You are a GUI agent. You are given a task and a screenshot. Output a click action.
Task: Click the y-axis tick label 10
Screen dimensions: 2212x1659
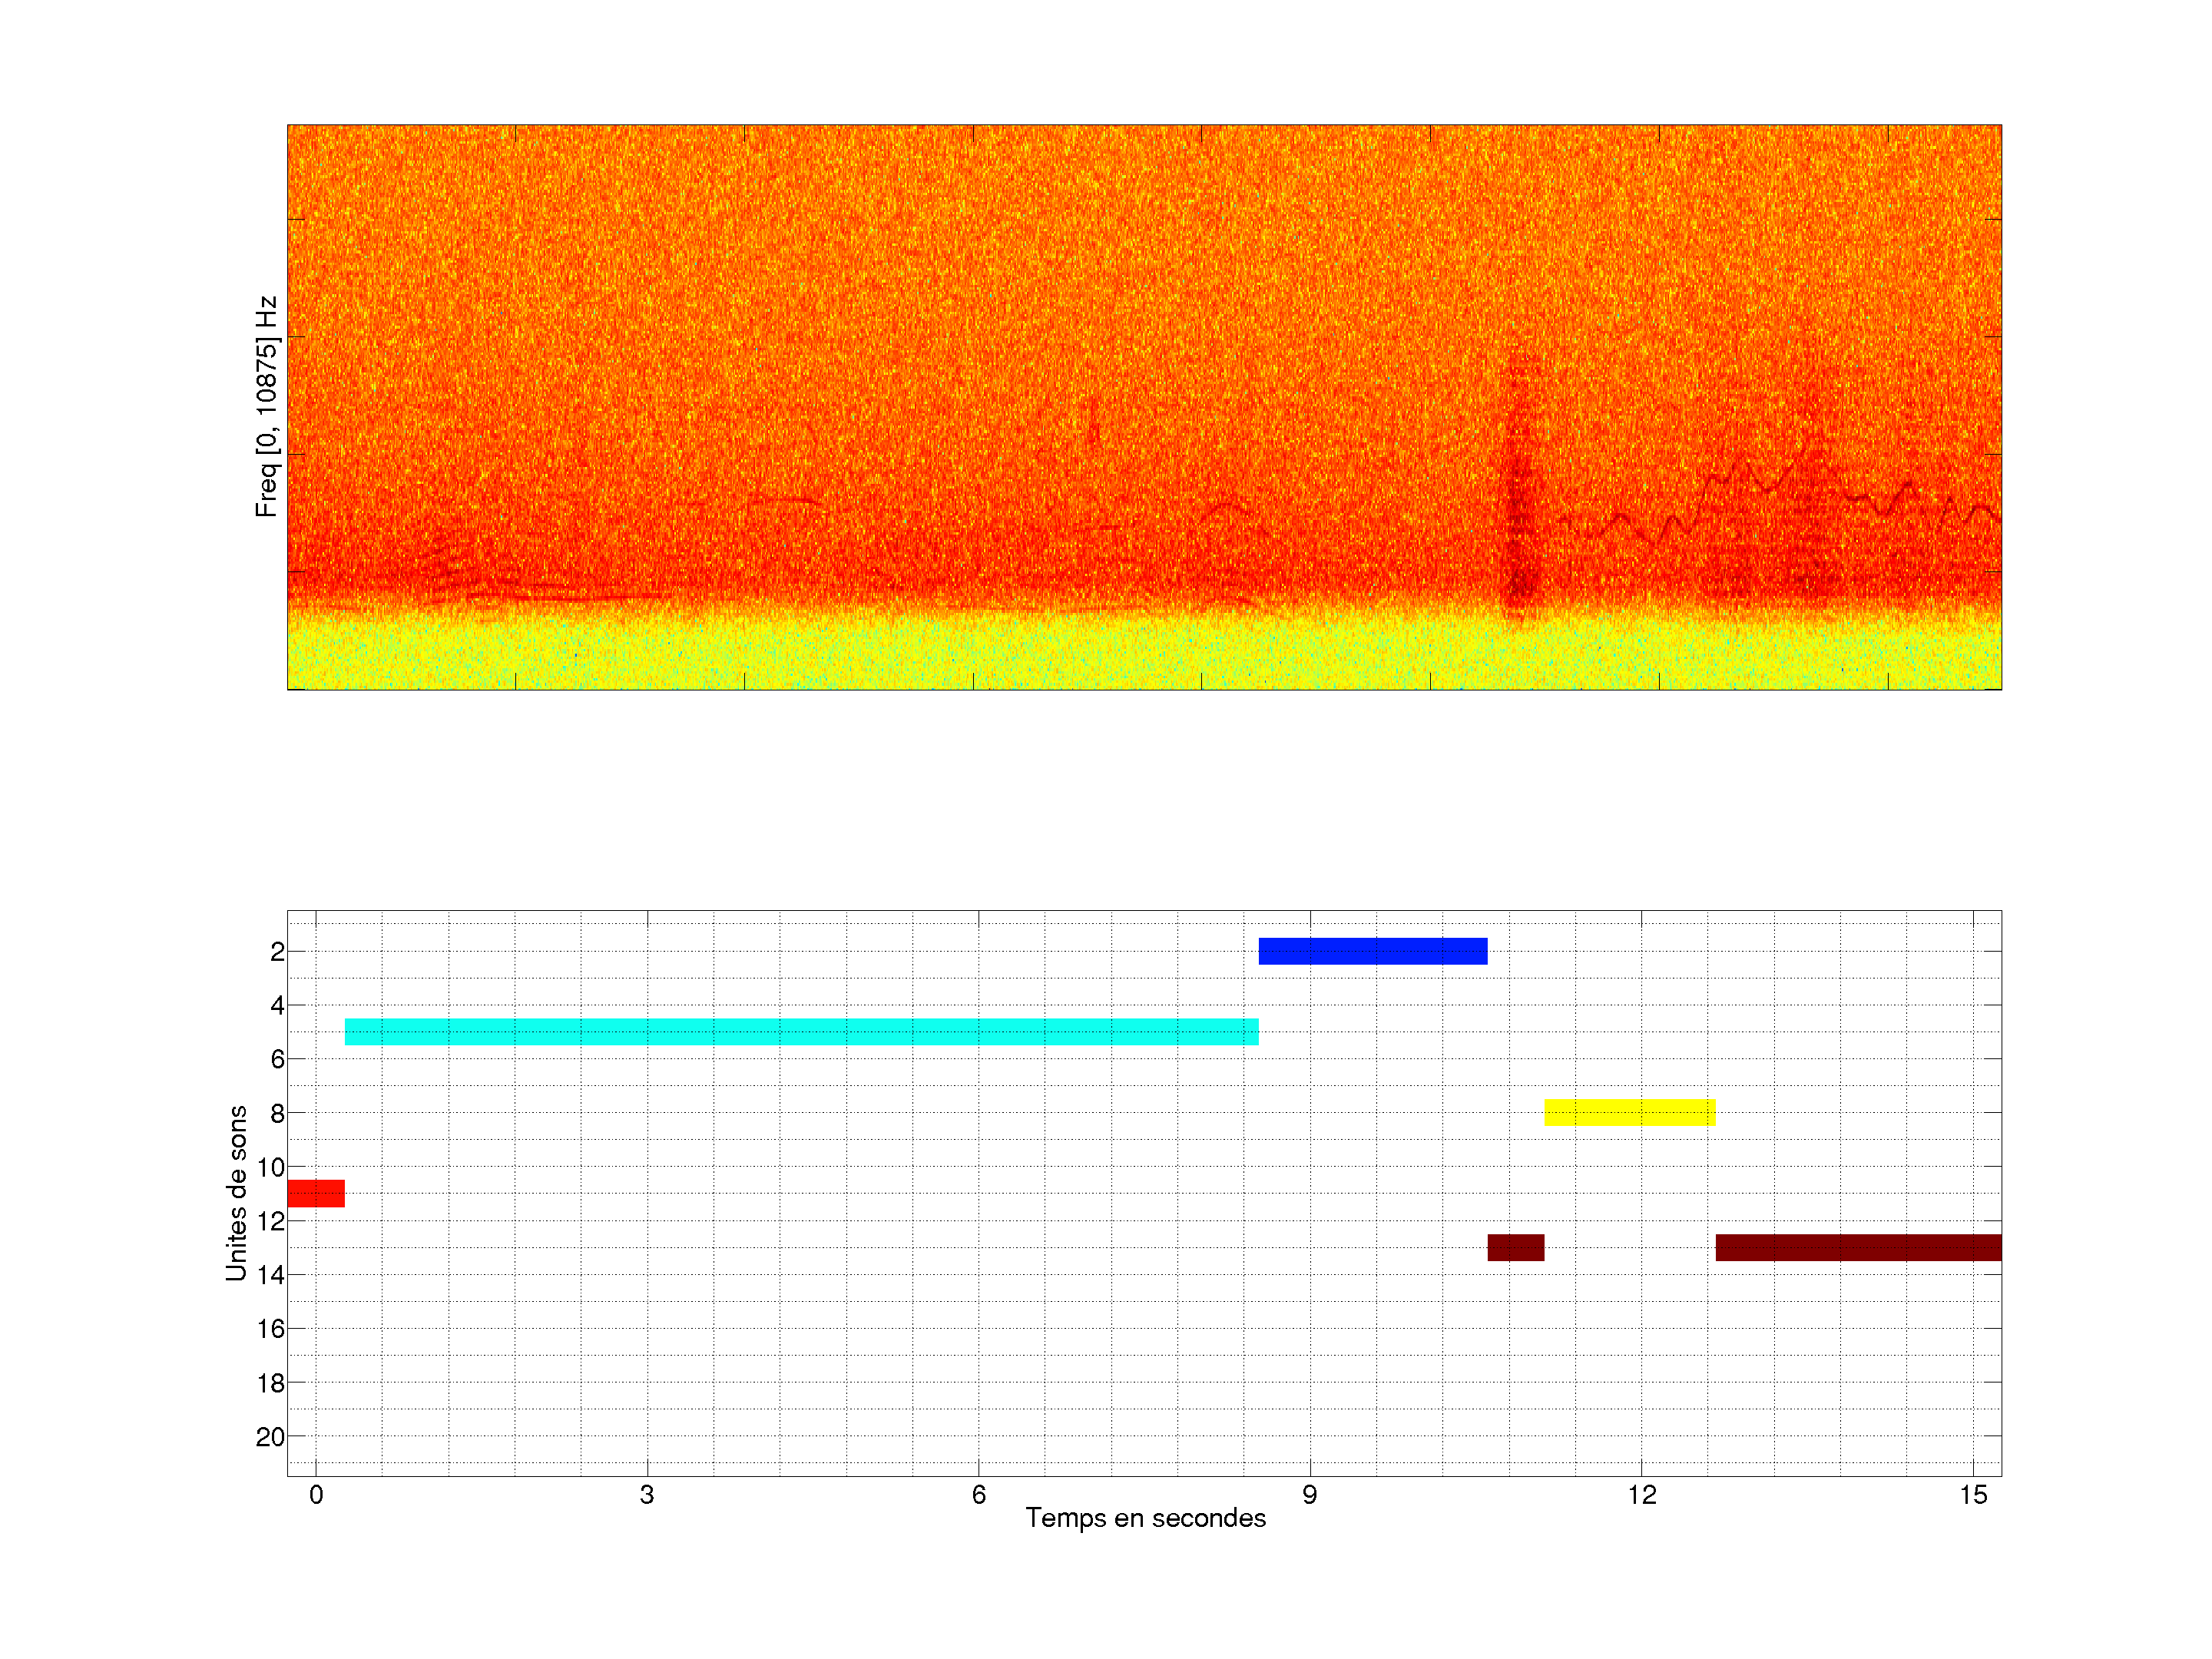270,1167
